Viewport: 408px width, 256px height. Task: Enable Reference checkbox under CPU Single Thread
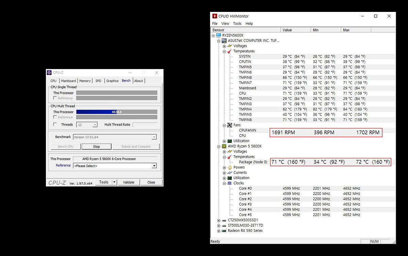(x=55, y=98)
